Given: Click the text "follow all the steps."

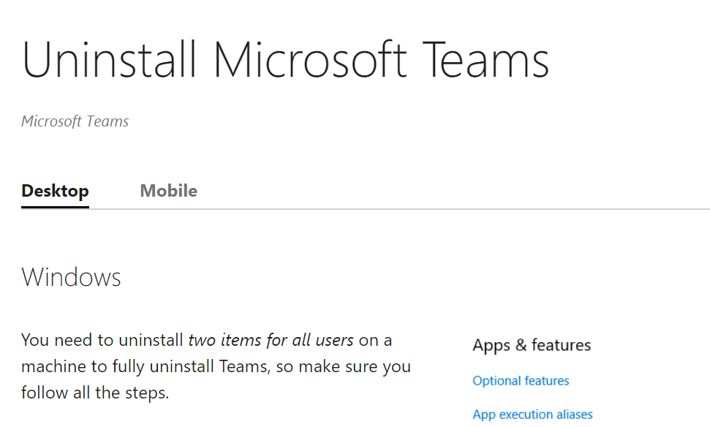Looking at the screenshot, I should point(95,393).
